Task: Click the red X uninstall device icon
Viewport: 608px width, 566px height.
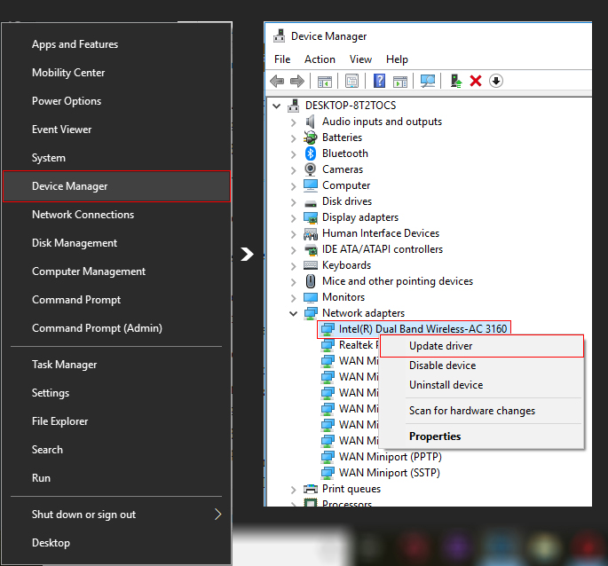Action: click(476, 81)
